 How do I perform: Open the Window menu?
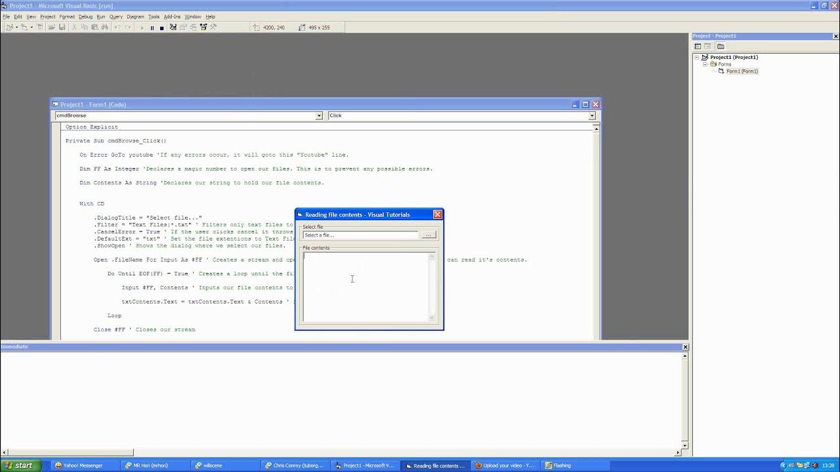pos(193,16)
